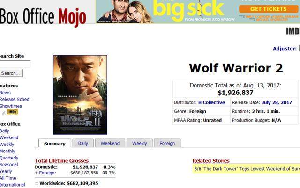Open the H Collective distributor link
The width and height of the screenshot is (300, 188).
pos(211,102)
